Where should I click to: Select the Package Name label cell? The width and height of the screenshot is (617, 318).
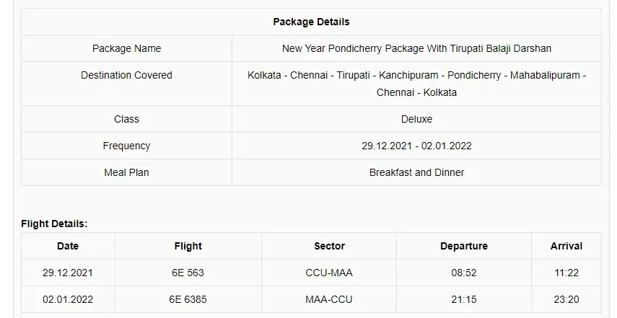click(126, 48)
